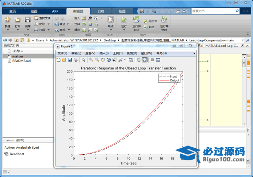Click the save icon in quick access toolbar
Image resolution: width=253 pixels, height=177 pixels.
click(142, 11)
